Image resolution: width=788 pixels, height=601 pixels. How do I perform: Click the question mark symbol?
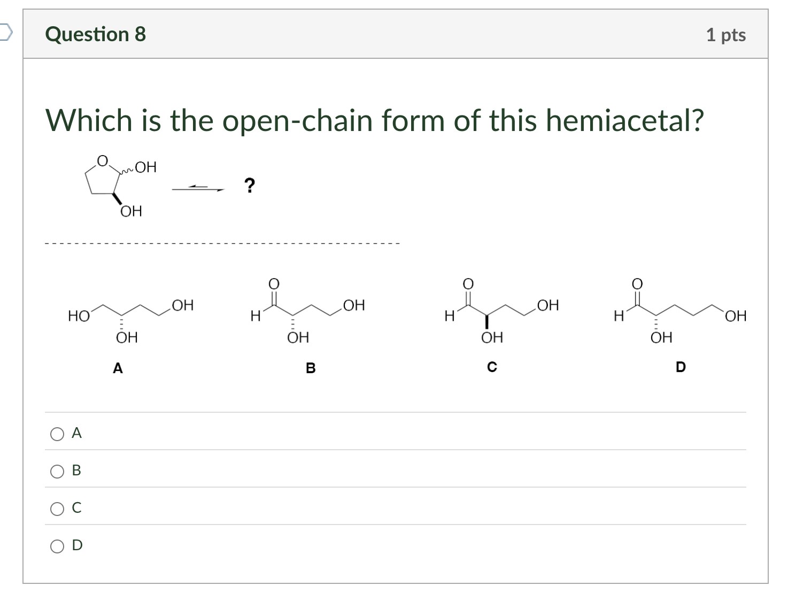pyautogui.click(x=250, y=186)
